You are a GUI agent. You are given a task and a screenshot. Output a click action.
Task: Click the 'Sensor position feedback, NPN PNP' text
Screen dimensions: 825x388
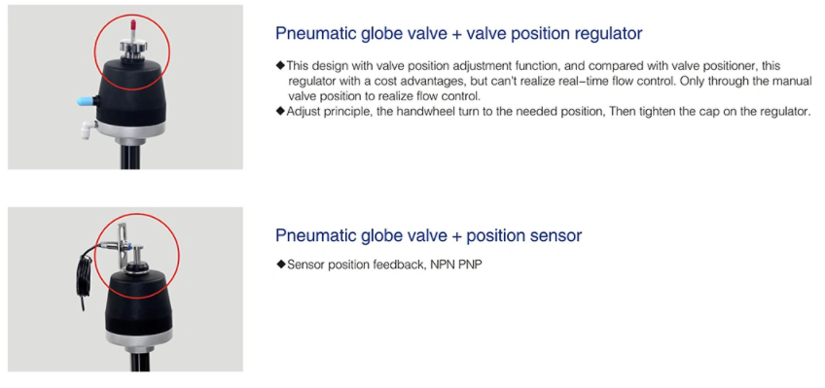tap(384, 265)
